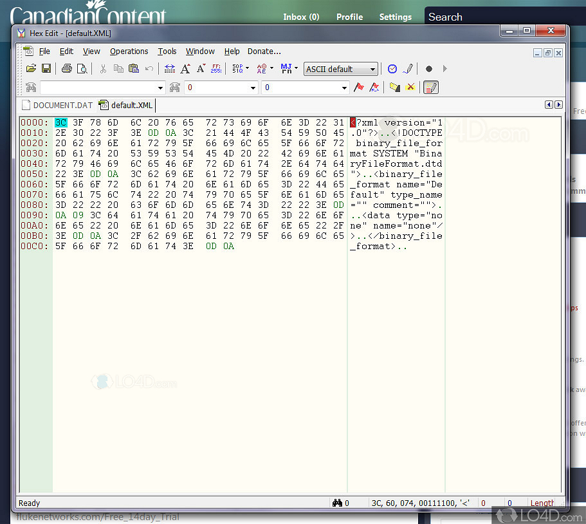Click the 0010: address row label
Screen dimensions: 586x524
coord(35,133)
